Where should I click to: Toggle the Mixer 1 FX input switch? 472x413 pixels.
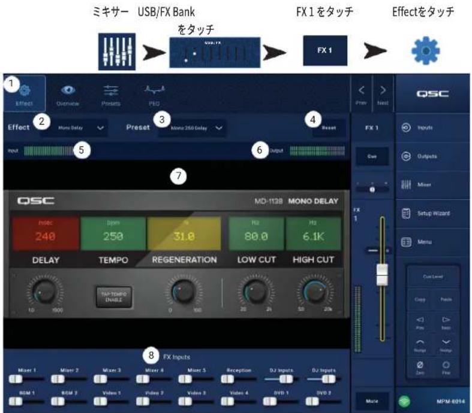[26, 379]
